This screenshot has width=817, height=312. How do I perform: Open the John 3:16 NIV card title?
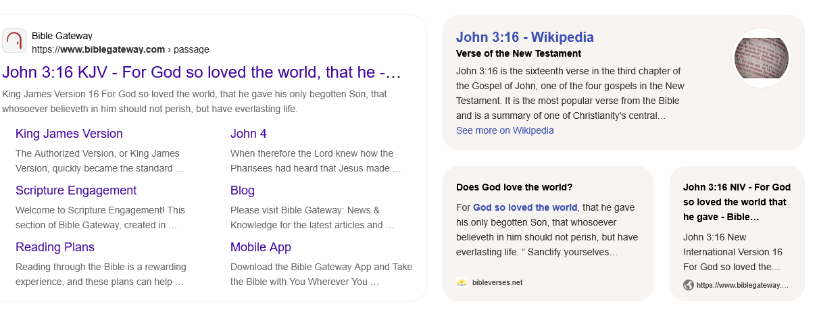click(x=737, y=202)
